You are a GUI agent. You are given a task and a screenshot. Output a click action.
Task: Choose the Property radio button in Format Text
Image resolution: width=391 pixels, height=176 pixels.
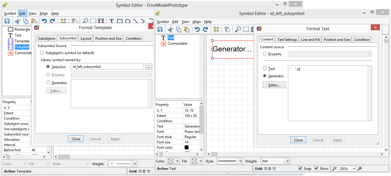[265, 54]
